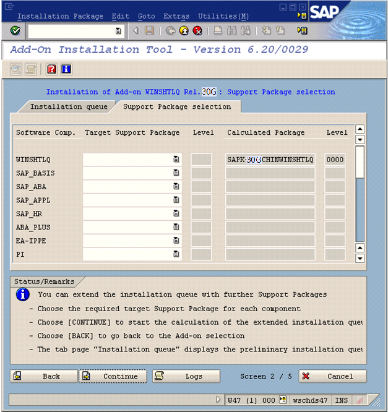388x412 pixels.
Task: Click the green Back arrow icon
Action: [170, 31]
